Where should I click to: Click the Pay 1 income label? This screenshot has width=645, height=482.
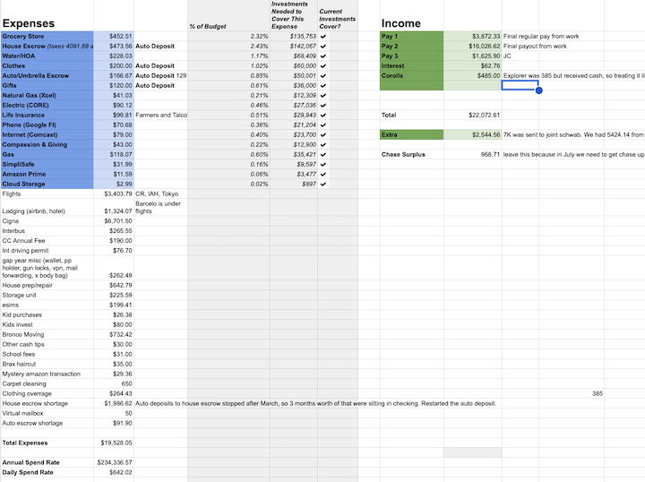tap(412, 36)
